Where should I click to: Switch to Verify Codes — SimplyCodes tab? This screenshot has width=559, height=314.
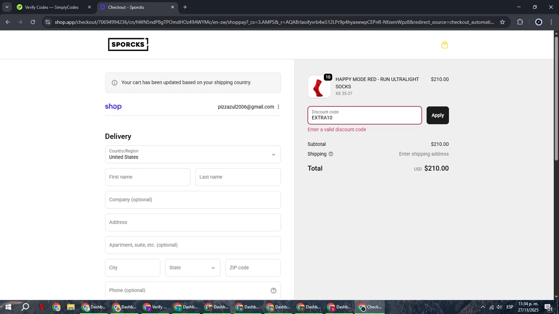51,7
